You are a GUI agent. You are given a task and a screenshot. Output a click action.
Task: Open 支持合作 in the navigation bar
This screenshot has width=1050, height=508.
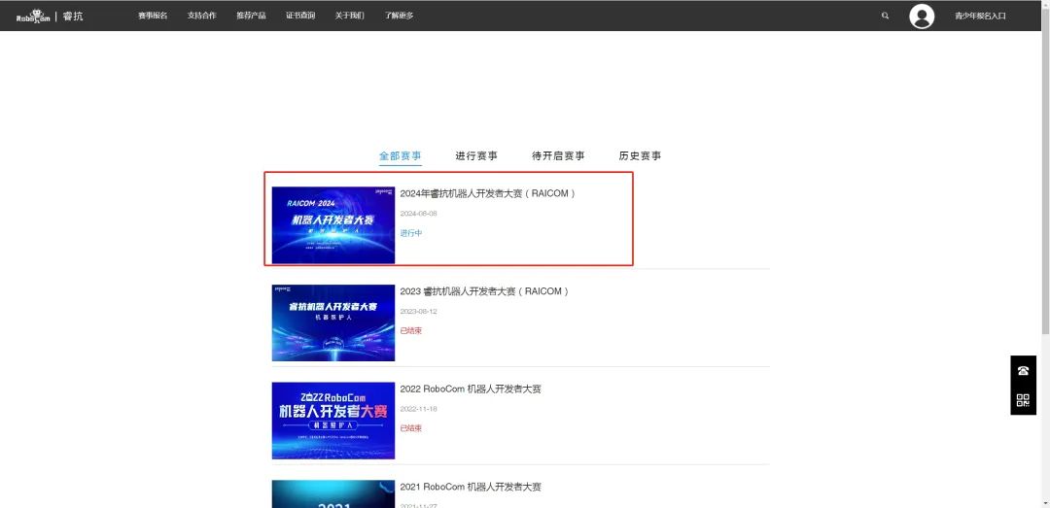point(202,16)
